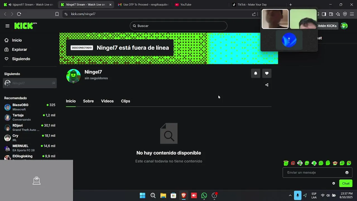Focus the Buscar search field

click(x=178, y=26)
